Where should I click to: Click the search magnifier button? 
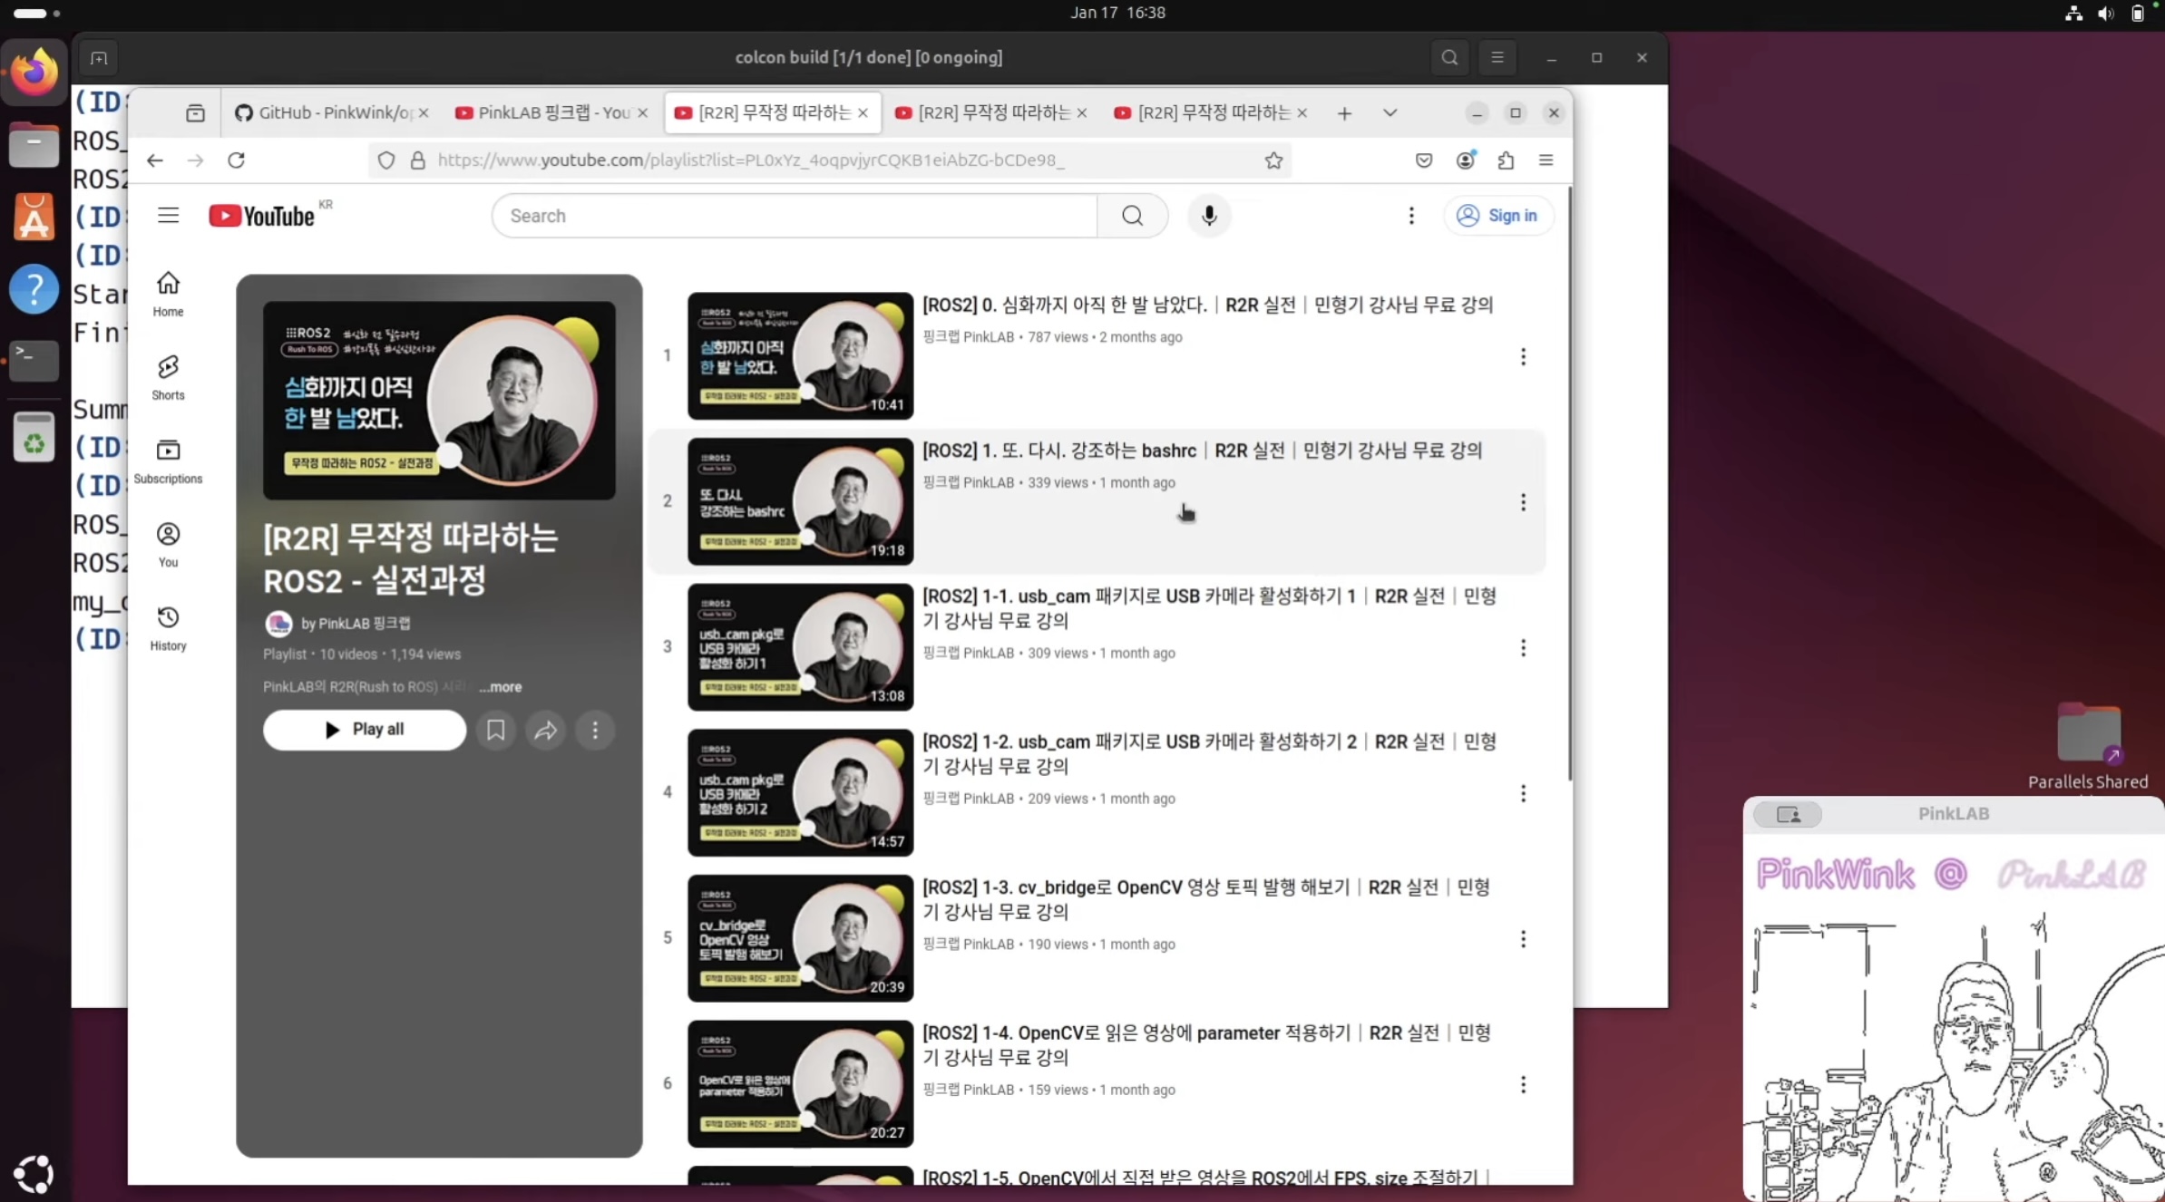(1132, 216)
